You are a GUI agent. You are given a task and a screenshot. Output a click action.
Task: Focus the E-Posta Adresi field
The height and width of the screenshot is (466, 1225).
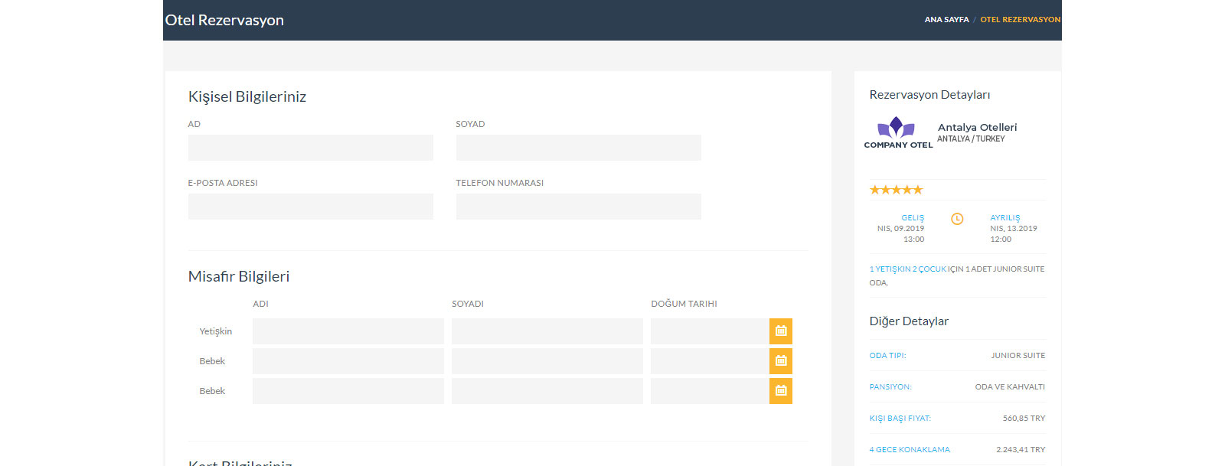(x=311, y=207)
